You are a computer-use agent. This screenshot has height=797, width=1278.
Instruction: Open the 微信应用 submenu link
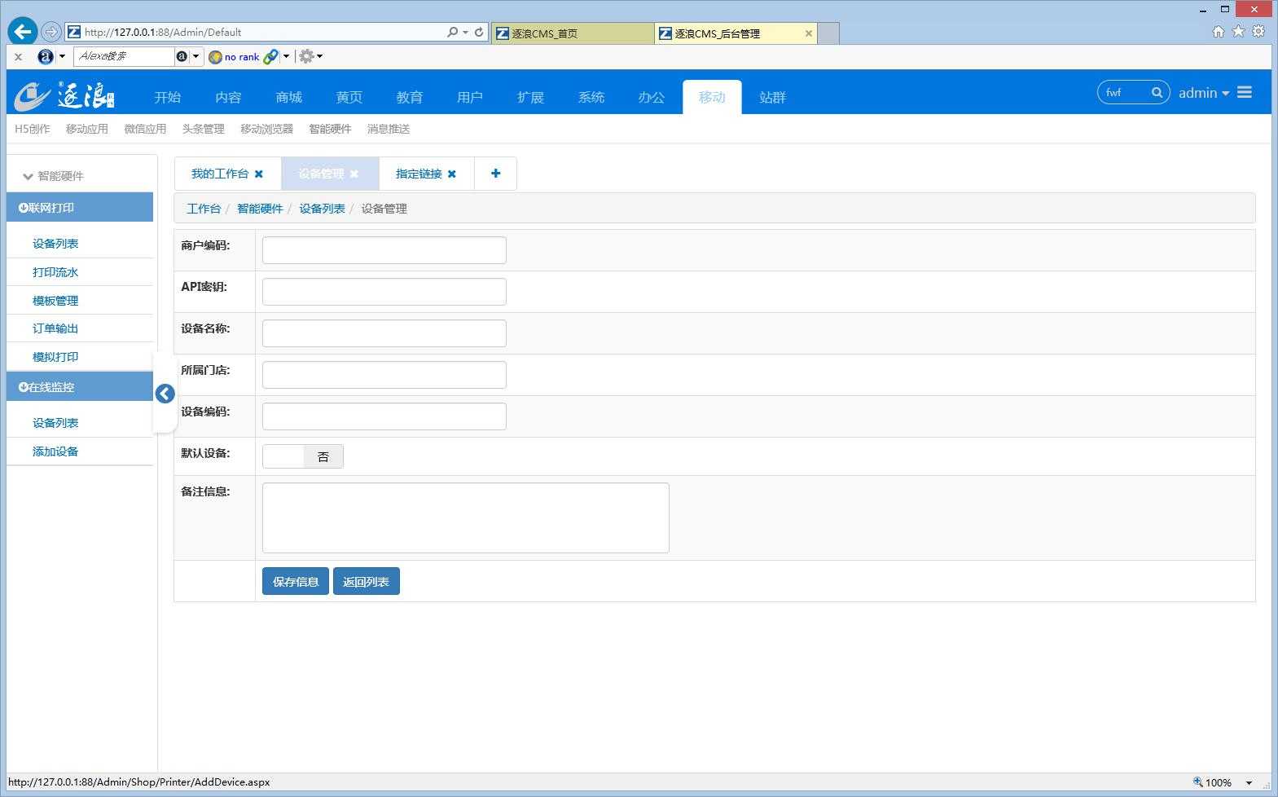[145, 129]
